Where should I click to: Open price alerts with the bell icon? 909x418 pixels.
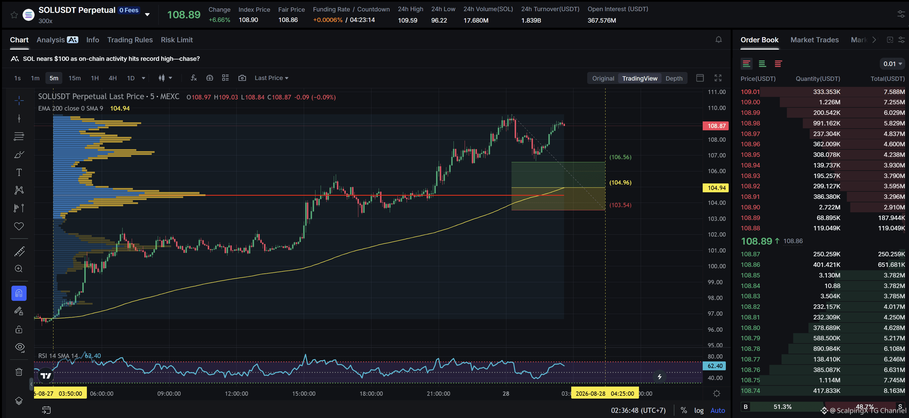[718, 39]
